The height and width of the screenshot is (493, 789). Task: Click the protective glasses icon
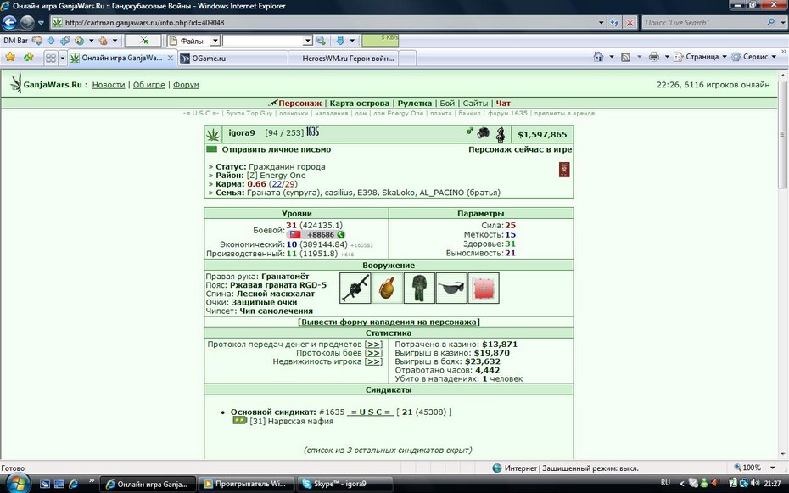point(451,288)
